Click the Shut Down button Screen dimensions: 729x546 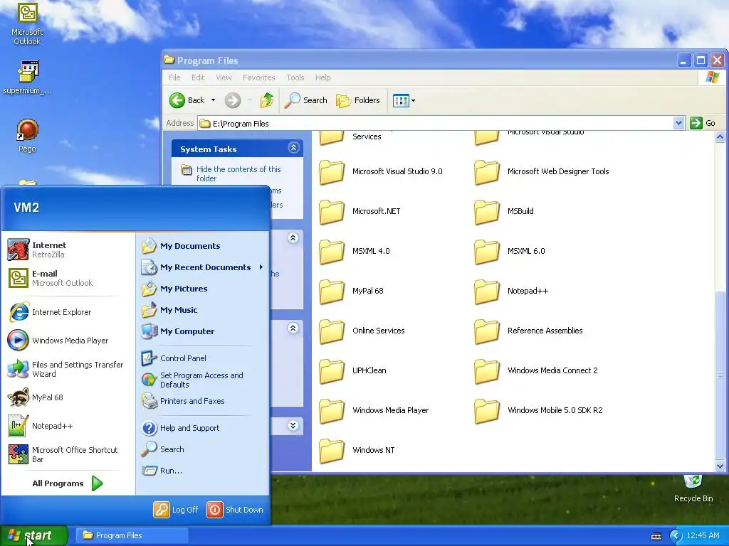coord(235,510)
